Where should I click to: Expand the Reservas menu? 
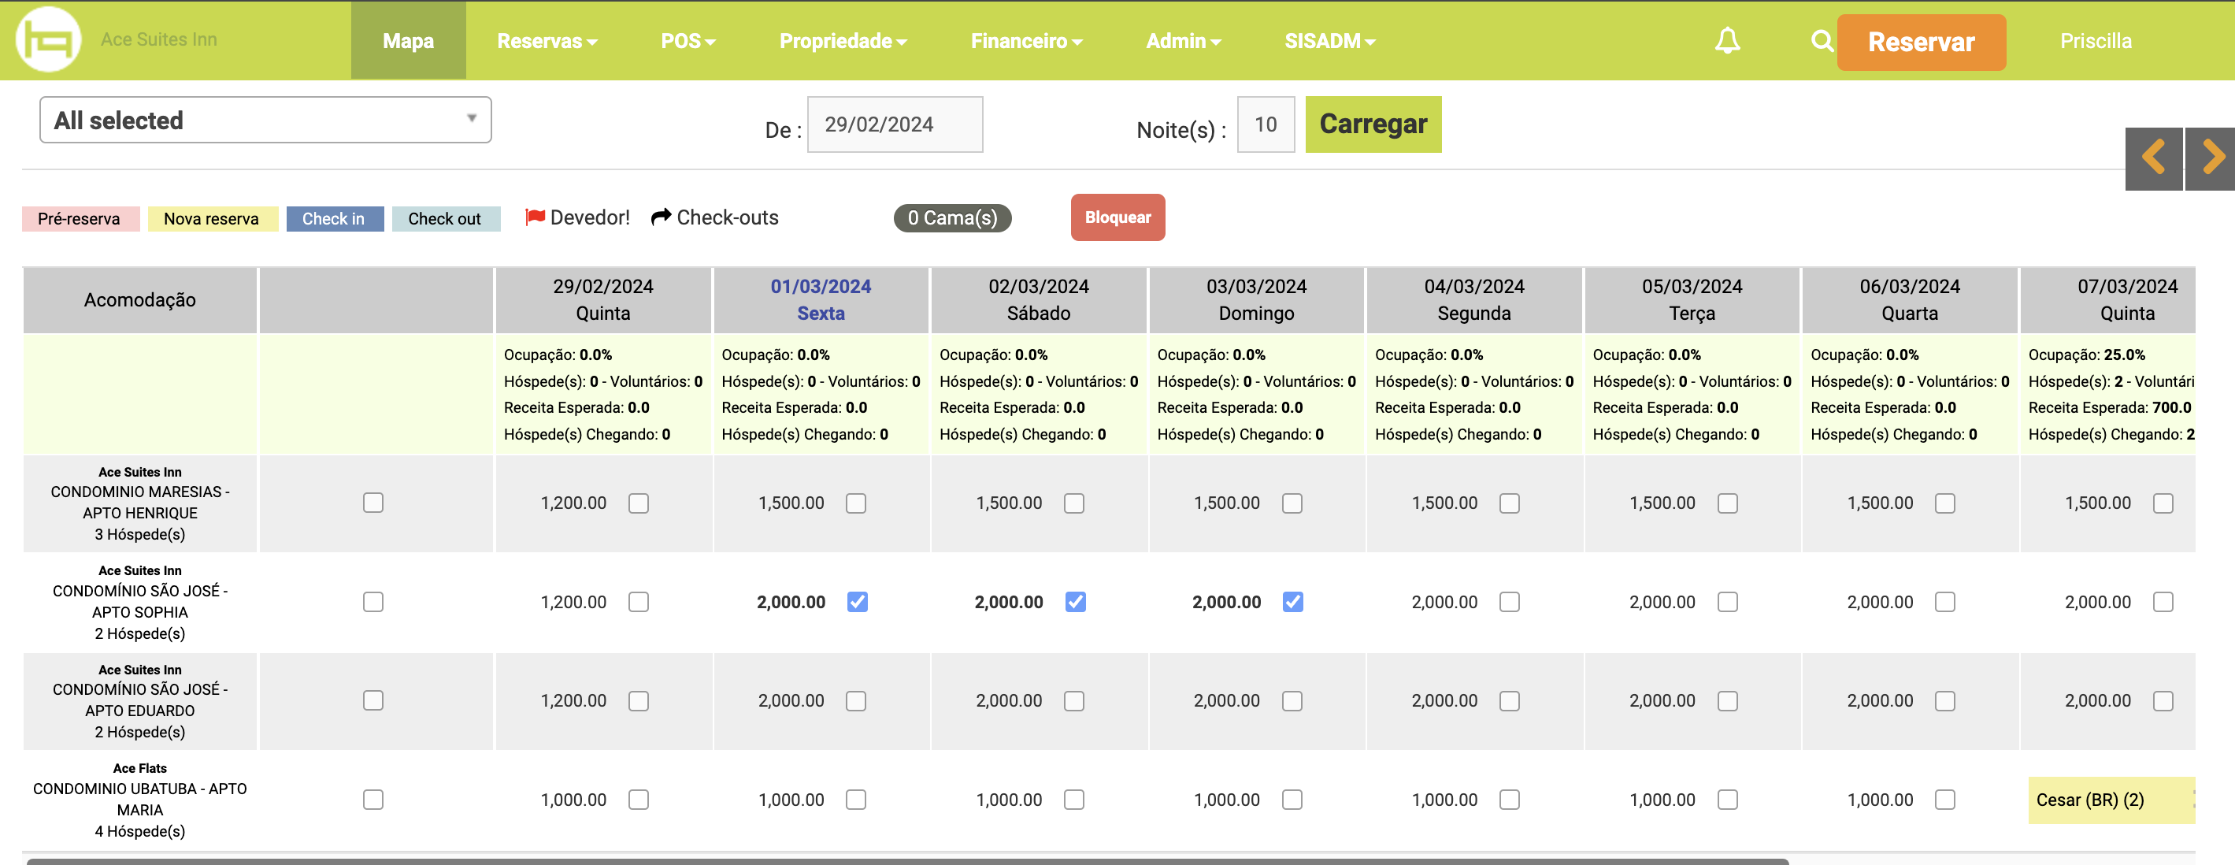click(547, 41)
